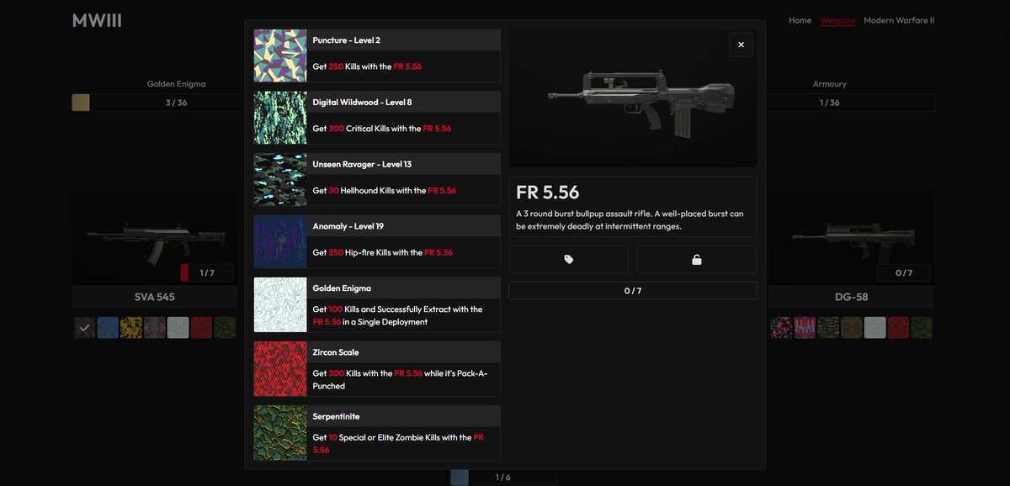Click the 'Digital Wildwood - Level 8' title
The image size is (1010, 486).
pos(362,102)
